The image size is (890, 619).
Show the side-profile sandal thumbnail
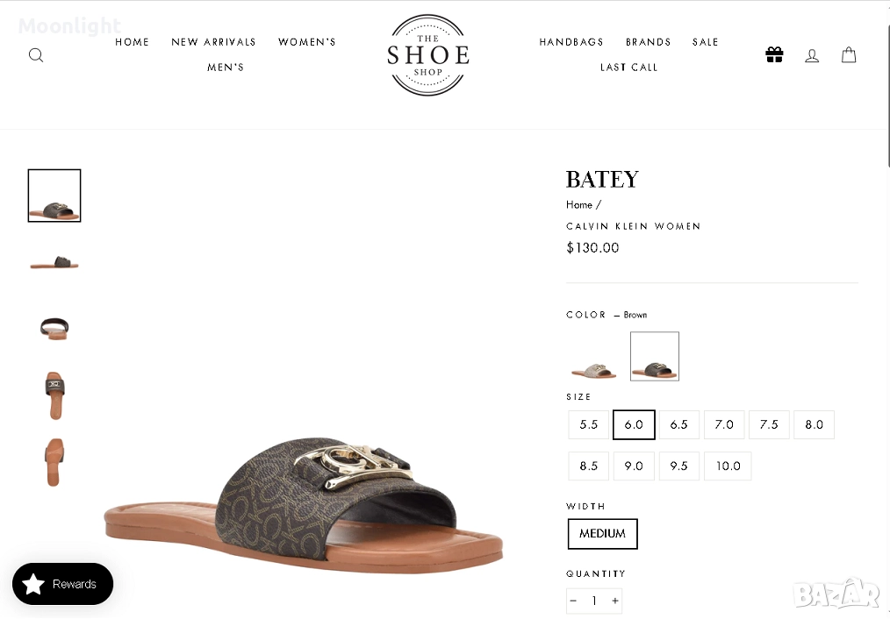click(x=54, y=262)
